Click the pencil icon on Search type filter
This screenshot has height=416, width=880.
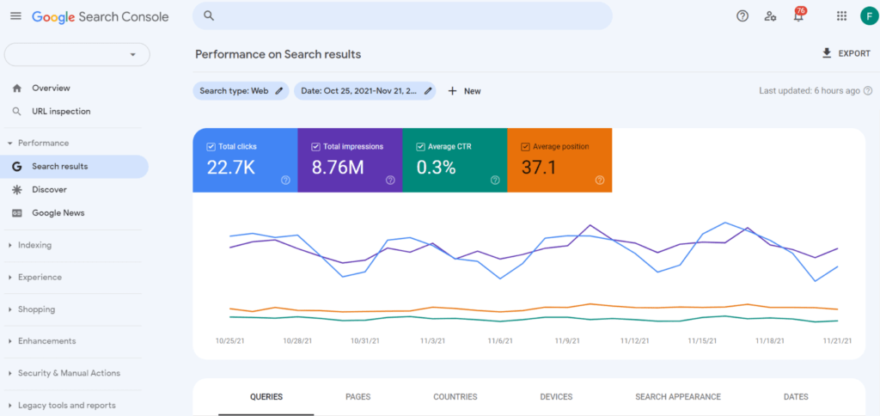tap(278, 91)
